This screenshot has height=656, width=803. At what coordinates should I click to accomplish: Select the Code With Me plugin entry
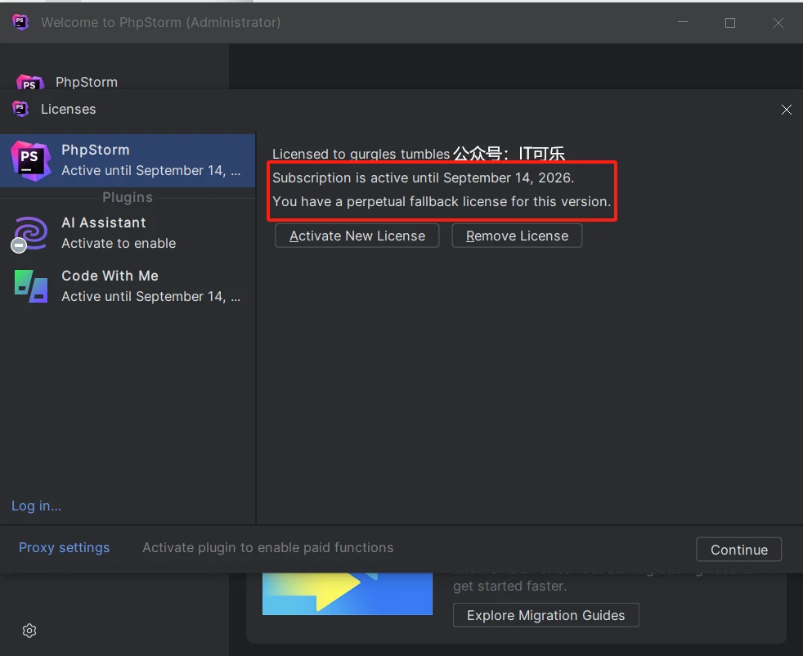128,285
